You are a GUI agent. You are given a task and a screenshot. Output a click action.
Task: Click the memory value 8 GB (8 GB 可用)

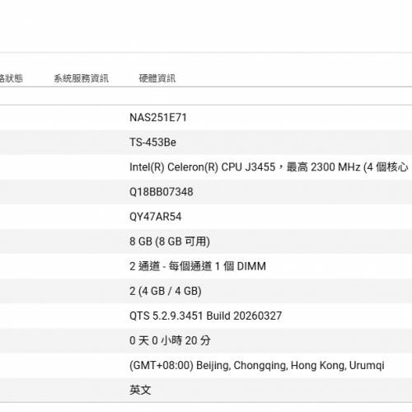tap(170, 241)
